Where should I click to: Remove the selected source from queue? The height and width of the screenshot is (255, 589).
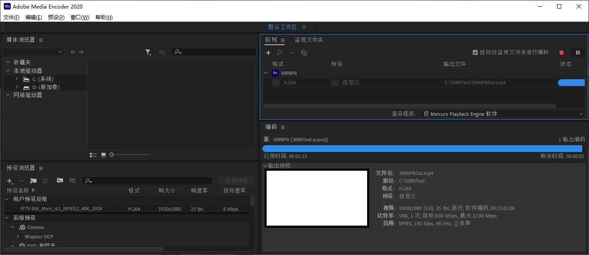(291, 52)
